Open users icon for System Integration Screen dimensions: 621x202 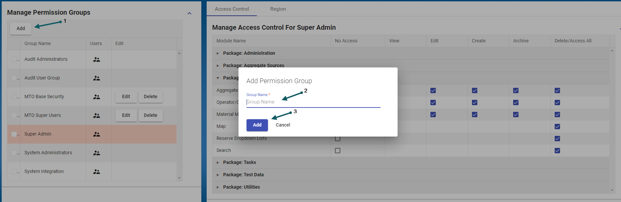tap(96, 172)
